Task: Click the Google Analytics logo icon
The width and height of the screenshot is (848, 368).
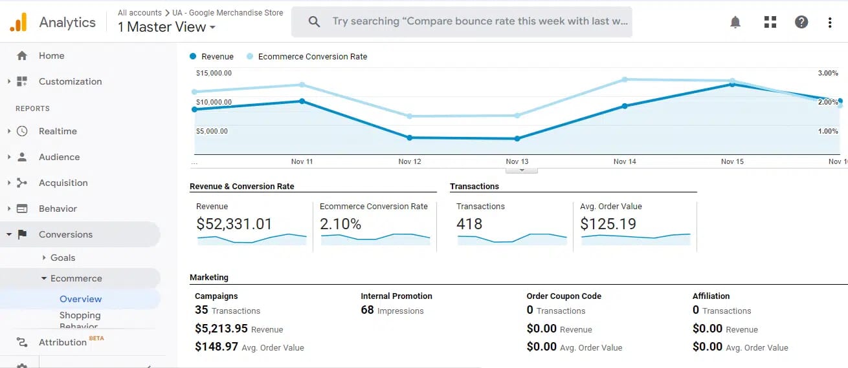Action: [x=18, y=22]
